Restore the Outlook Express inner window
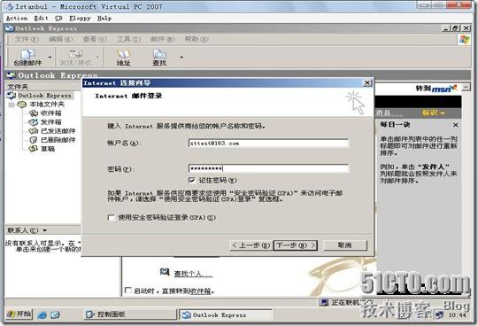The image size is (478, 326). click(456, 28)
